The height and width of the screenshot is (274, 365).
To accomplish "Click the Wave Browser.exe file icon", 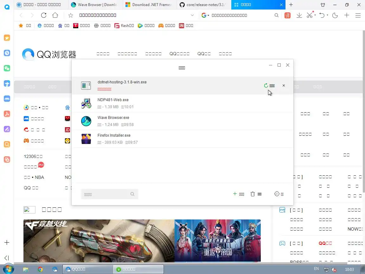I will [x=86, y=121].
